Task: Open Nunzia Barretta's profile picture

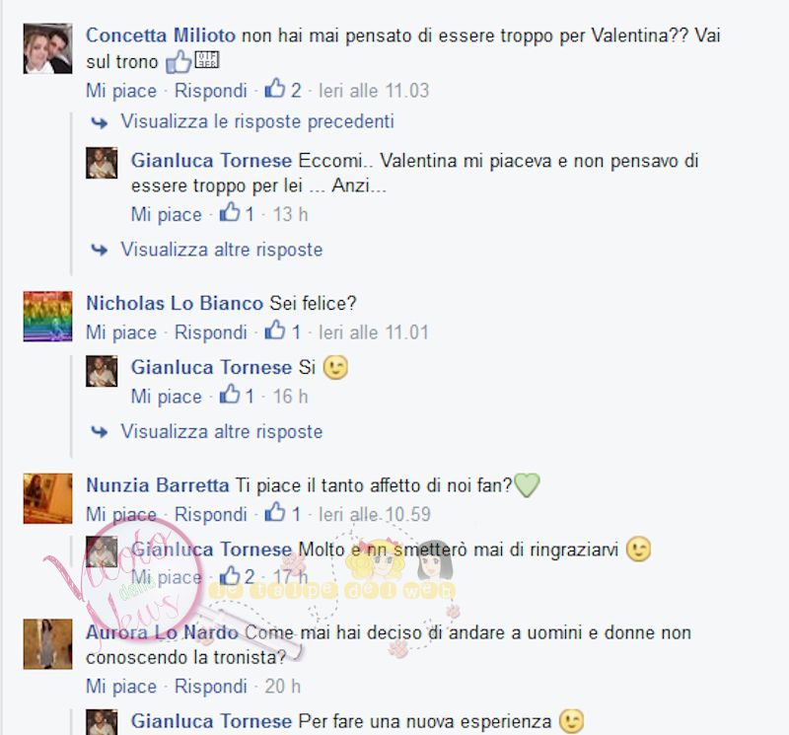Action: 47,498
